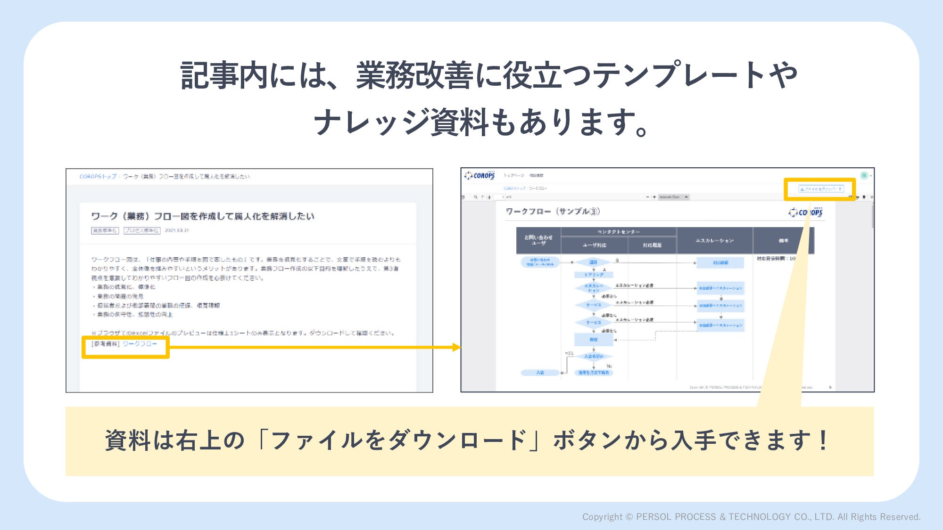Click the PDF viewer vertical scrollbar
The height and width of the screenshot is (530, 943).
872,217
